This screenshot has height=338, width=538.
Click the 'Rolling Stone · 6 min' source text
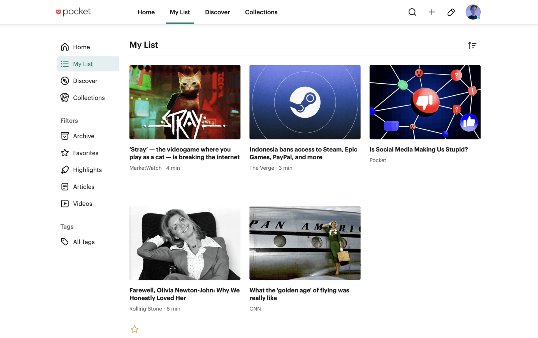point(155,309)
